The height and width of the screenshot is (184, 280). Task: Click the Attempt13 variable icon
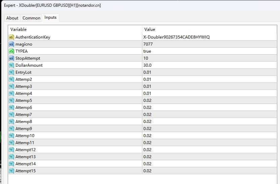point(11,157)
